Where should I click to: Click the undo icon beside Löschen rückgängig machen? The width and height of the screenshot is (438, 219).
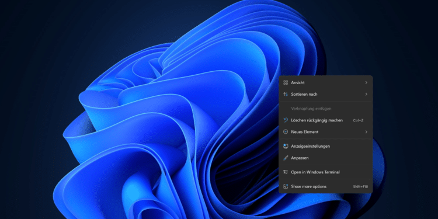click(x=286, y=120)
